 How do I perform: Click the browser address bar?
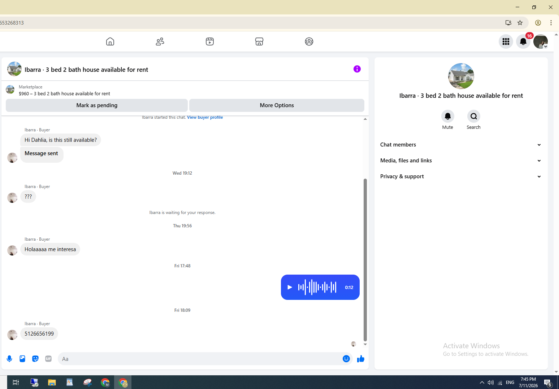click(249, 23)
